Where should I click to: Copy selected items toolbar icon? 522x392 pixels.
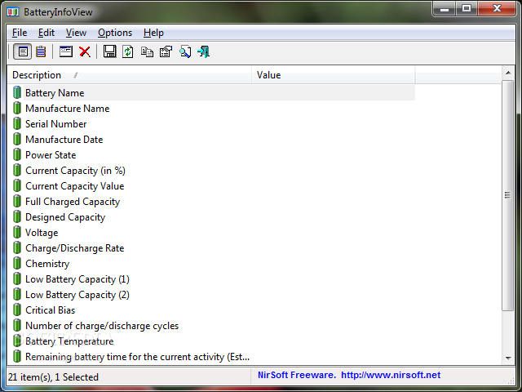tap(147, 51)
